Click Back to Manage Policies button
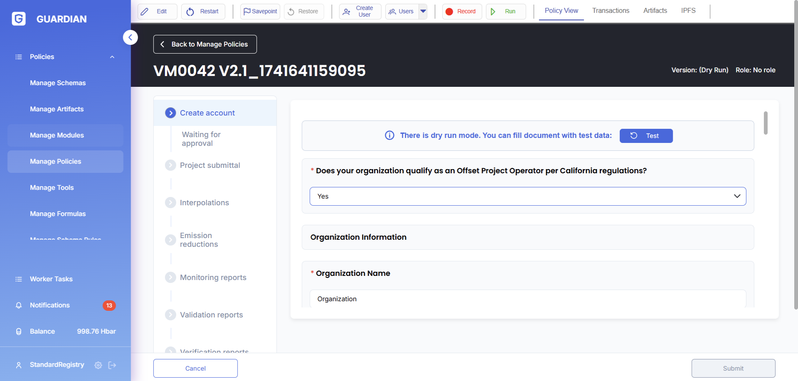 pyautogui.click(x=205, y=44)
